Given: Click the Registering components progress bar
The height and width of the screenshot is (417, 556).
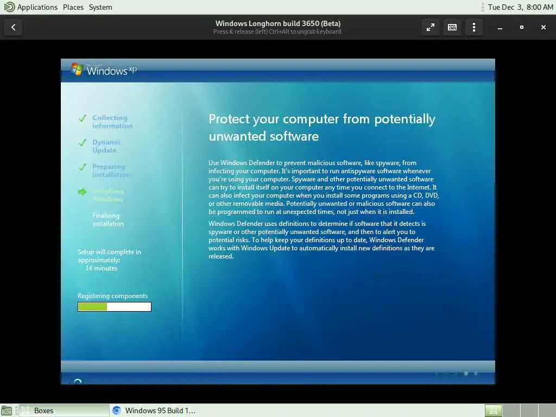Looking at the screenshot, I should [x=115, y=307].
